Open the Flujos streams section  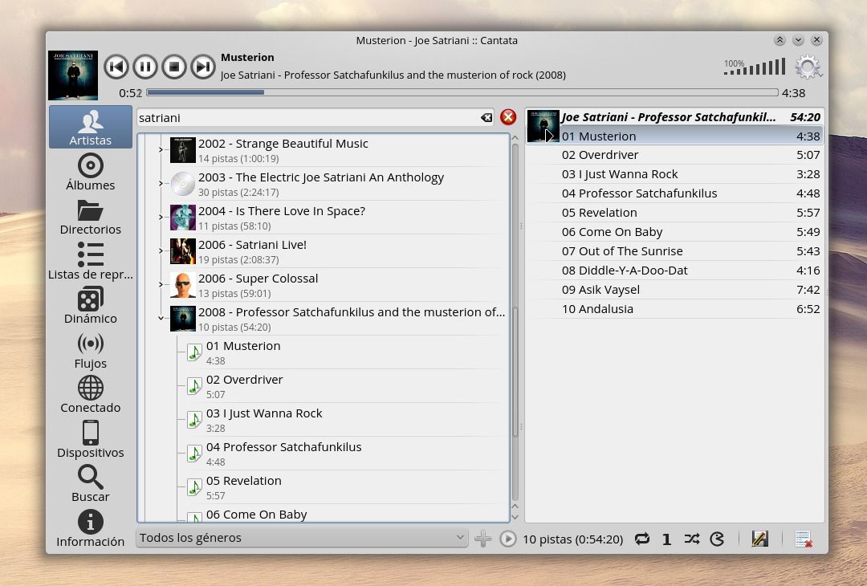90,351
